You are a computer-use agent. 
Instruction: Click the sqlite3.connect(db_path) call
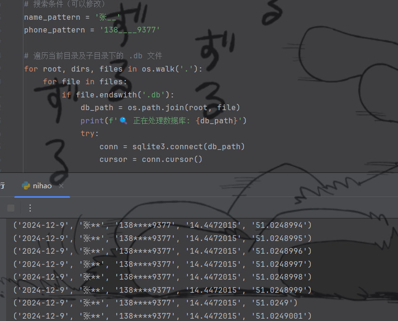pyautogui.click(x=188, y=146)
